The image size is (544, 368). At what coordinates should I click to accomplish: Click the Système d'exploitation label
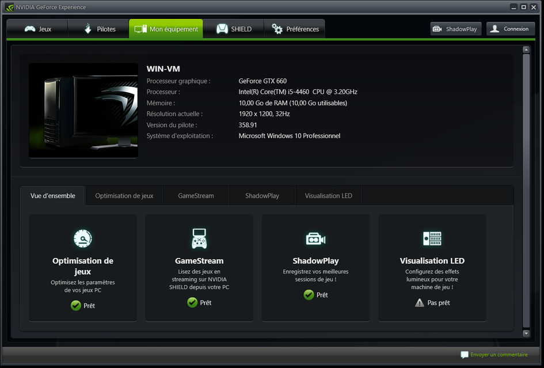coord(180,136)
